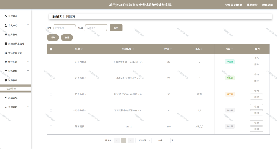Click the grid icon for 考试信息管理

6,53
